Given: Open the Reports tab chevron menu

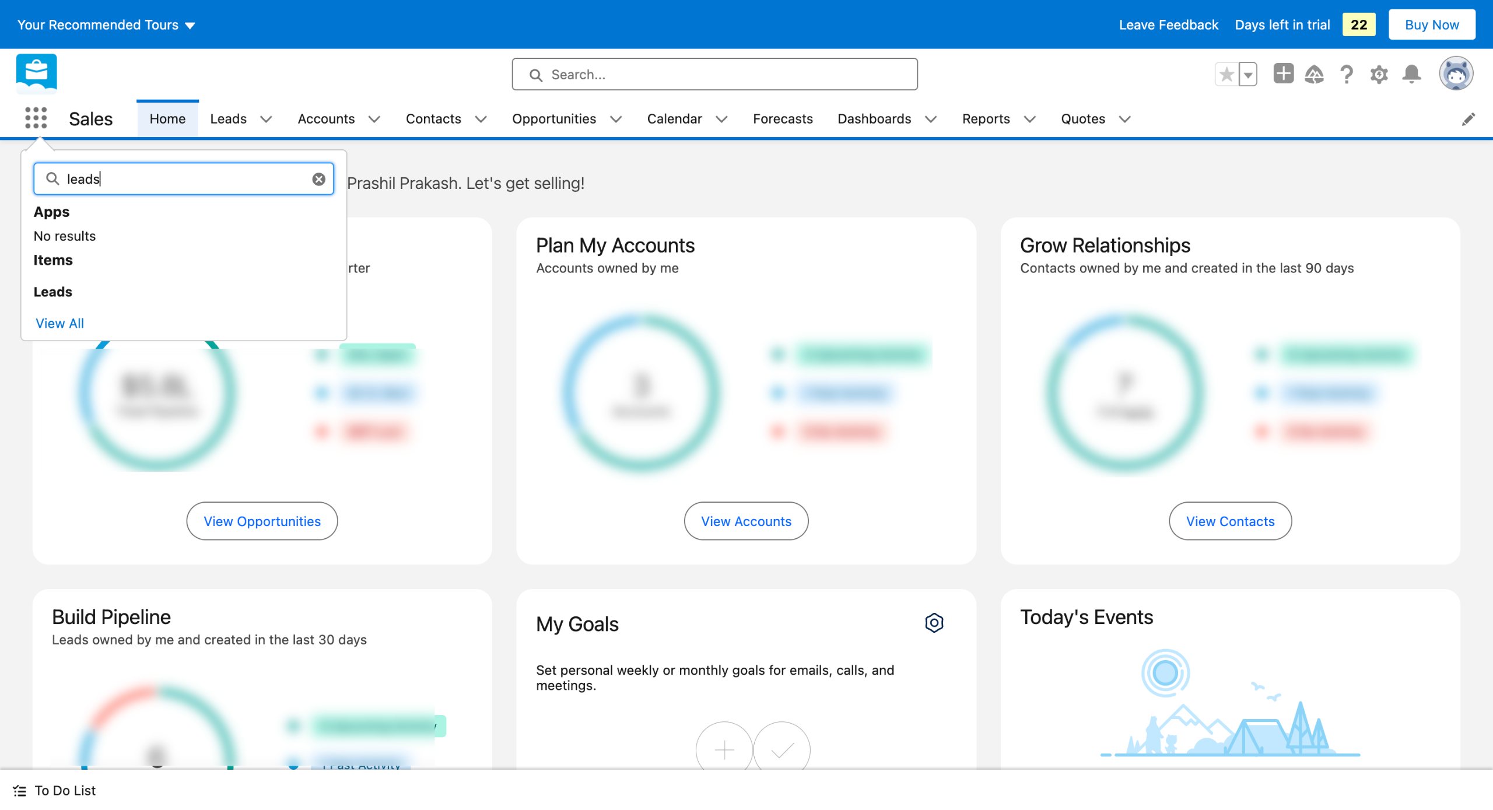Looking at the screenshot, I should coord(1030,119).
